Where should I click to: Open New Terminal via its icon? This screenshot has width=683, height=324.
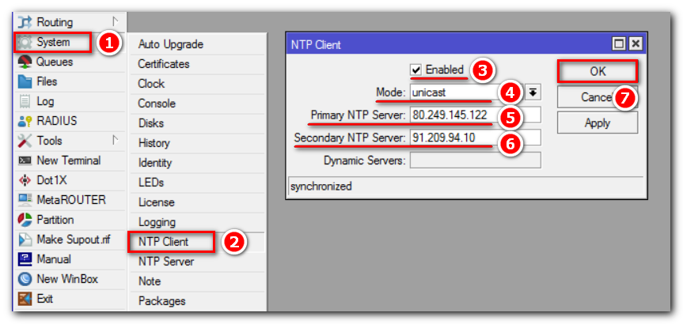[25, 160]
